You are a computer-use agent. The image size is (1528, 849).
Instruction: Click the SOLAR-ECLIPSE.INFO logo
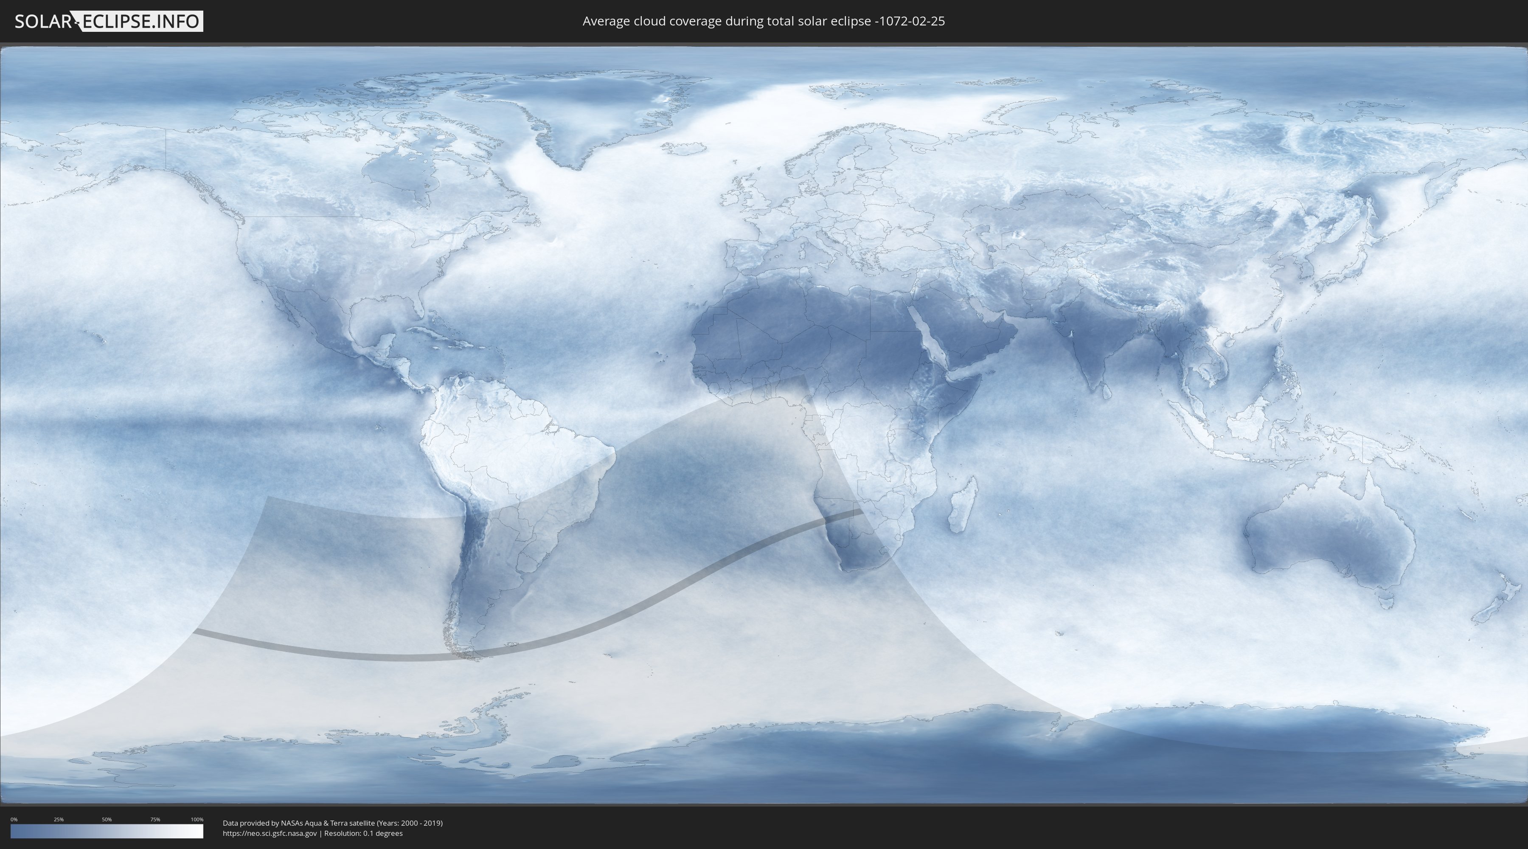109,21
